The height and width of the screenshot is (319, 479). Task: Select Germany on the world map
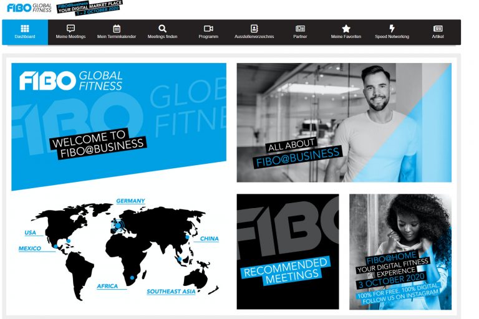click(x=130, y=201)
